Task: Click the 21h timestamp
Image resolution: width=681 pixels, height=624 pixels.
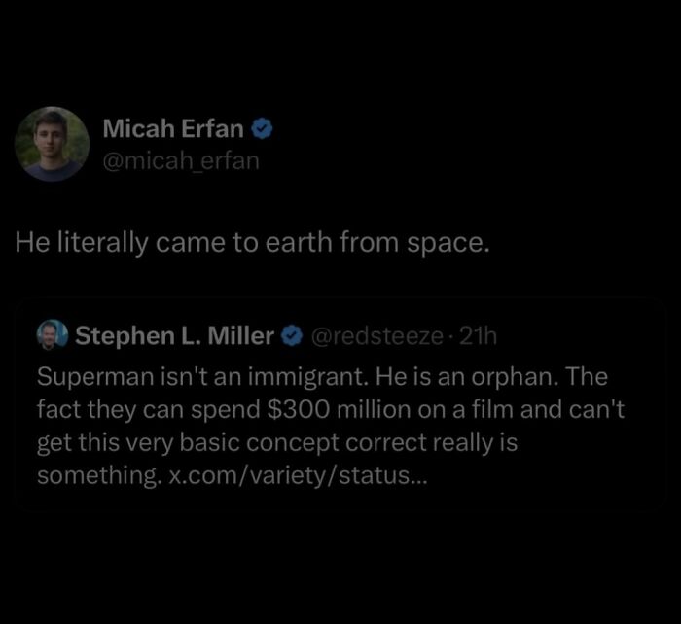Action: (x=478, y=336)
